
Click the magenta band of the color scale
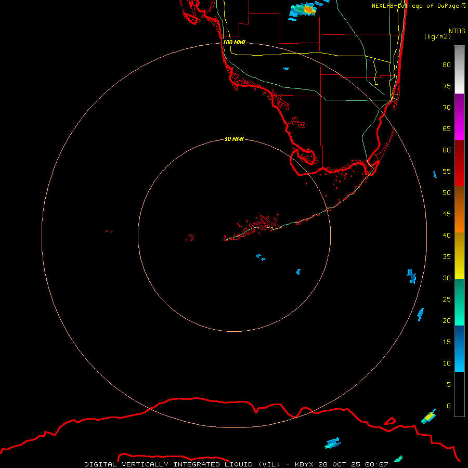459,117
